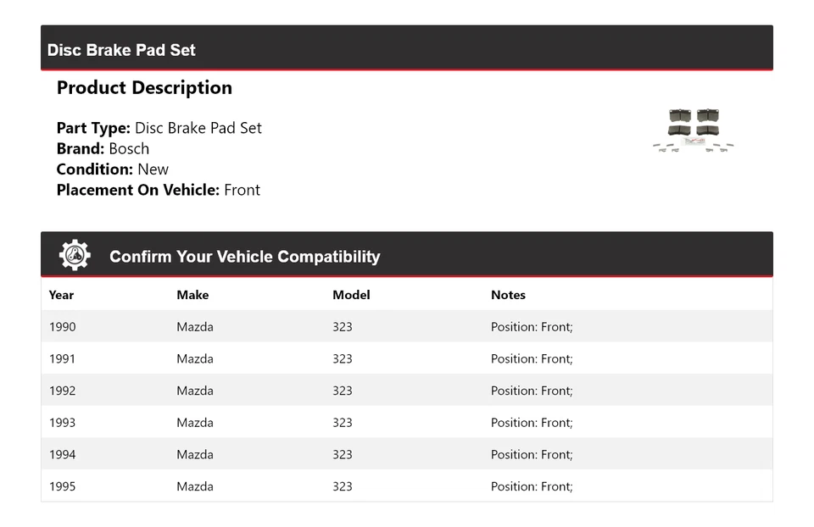Click the 1993 year cell
The height and width of the screenshot is (527, 814).
[x=62, y=423]
